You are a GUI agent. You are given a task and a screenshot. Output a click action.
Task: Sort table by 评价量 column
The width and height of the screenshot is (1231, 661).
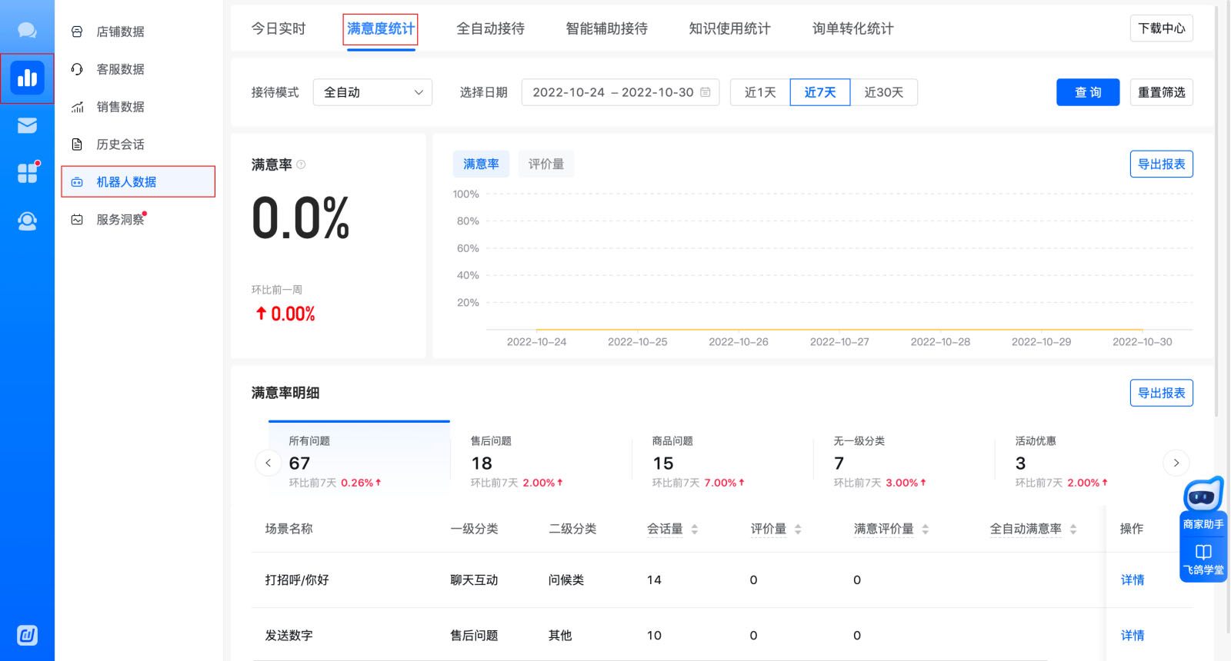(798, 529)
